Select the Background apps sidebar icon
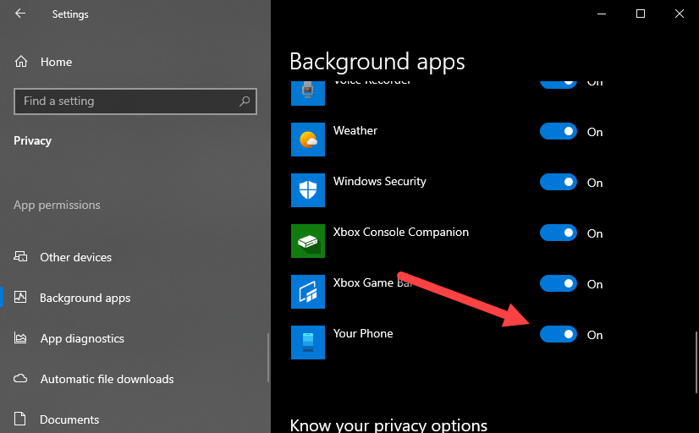 point(20,297)
